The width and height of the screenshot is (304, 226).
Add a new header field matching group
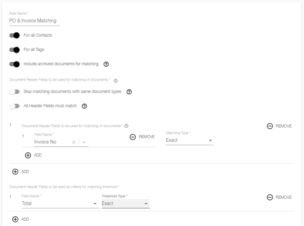(x=21, y=172)
